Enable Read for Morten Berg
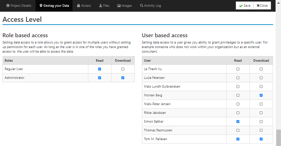 238,95
